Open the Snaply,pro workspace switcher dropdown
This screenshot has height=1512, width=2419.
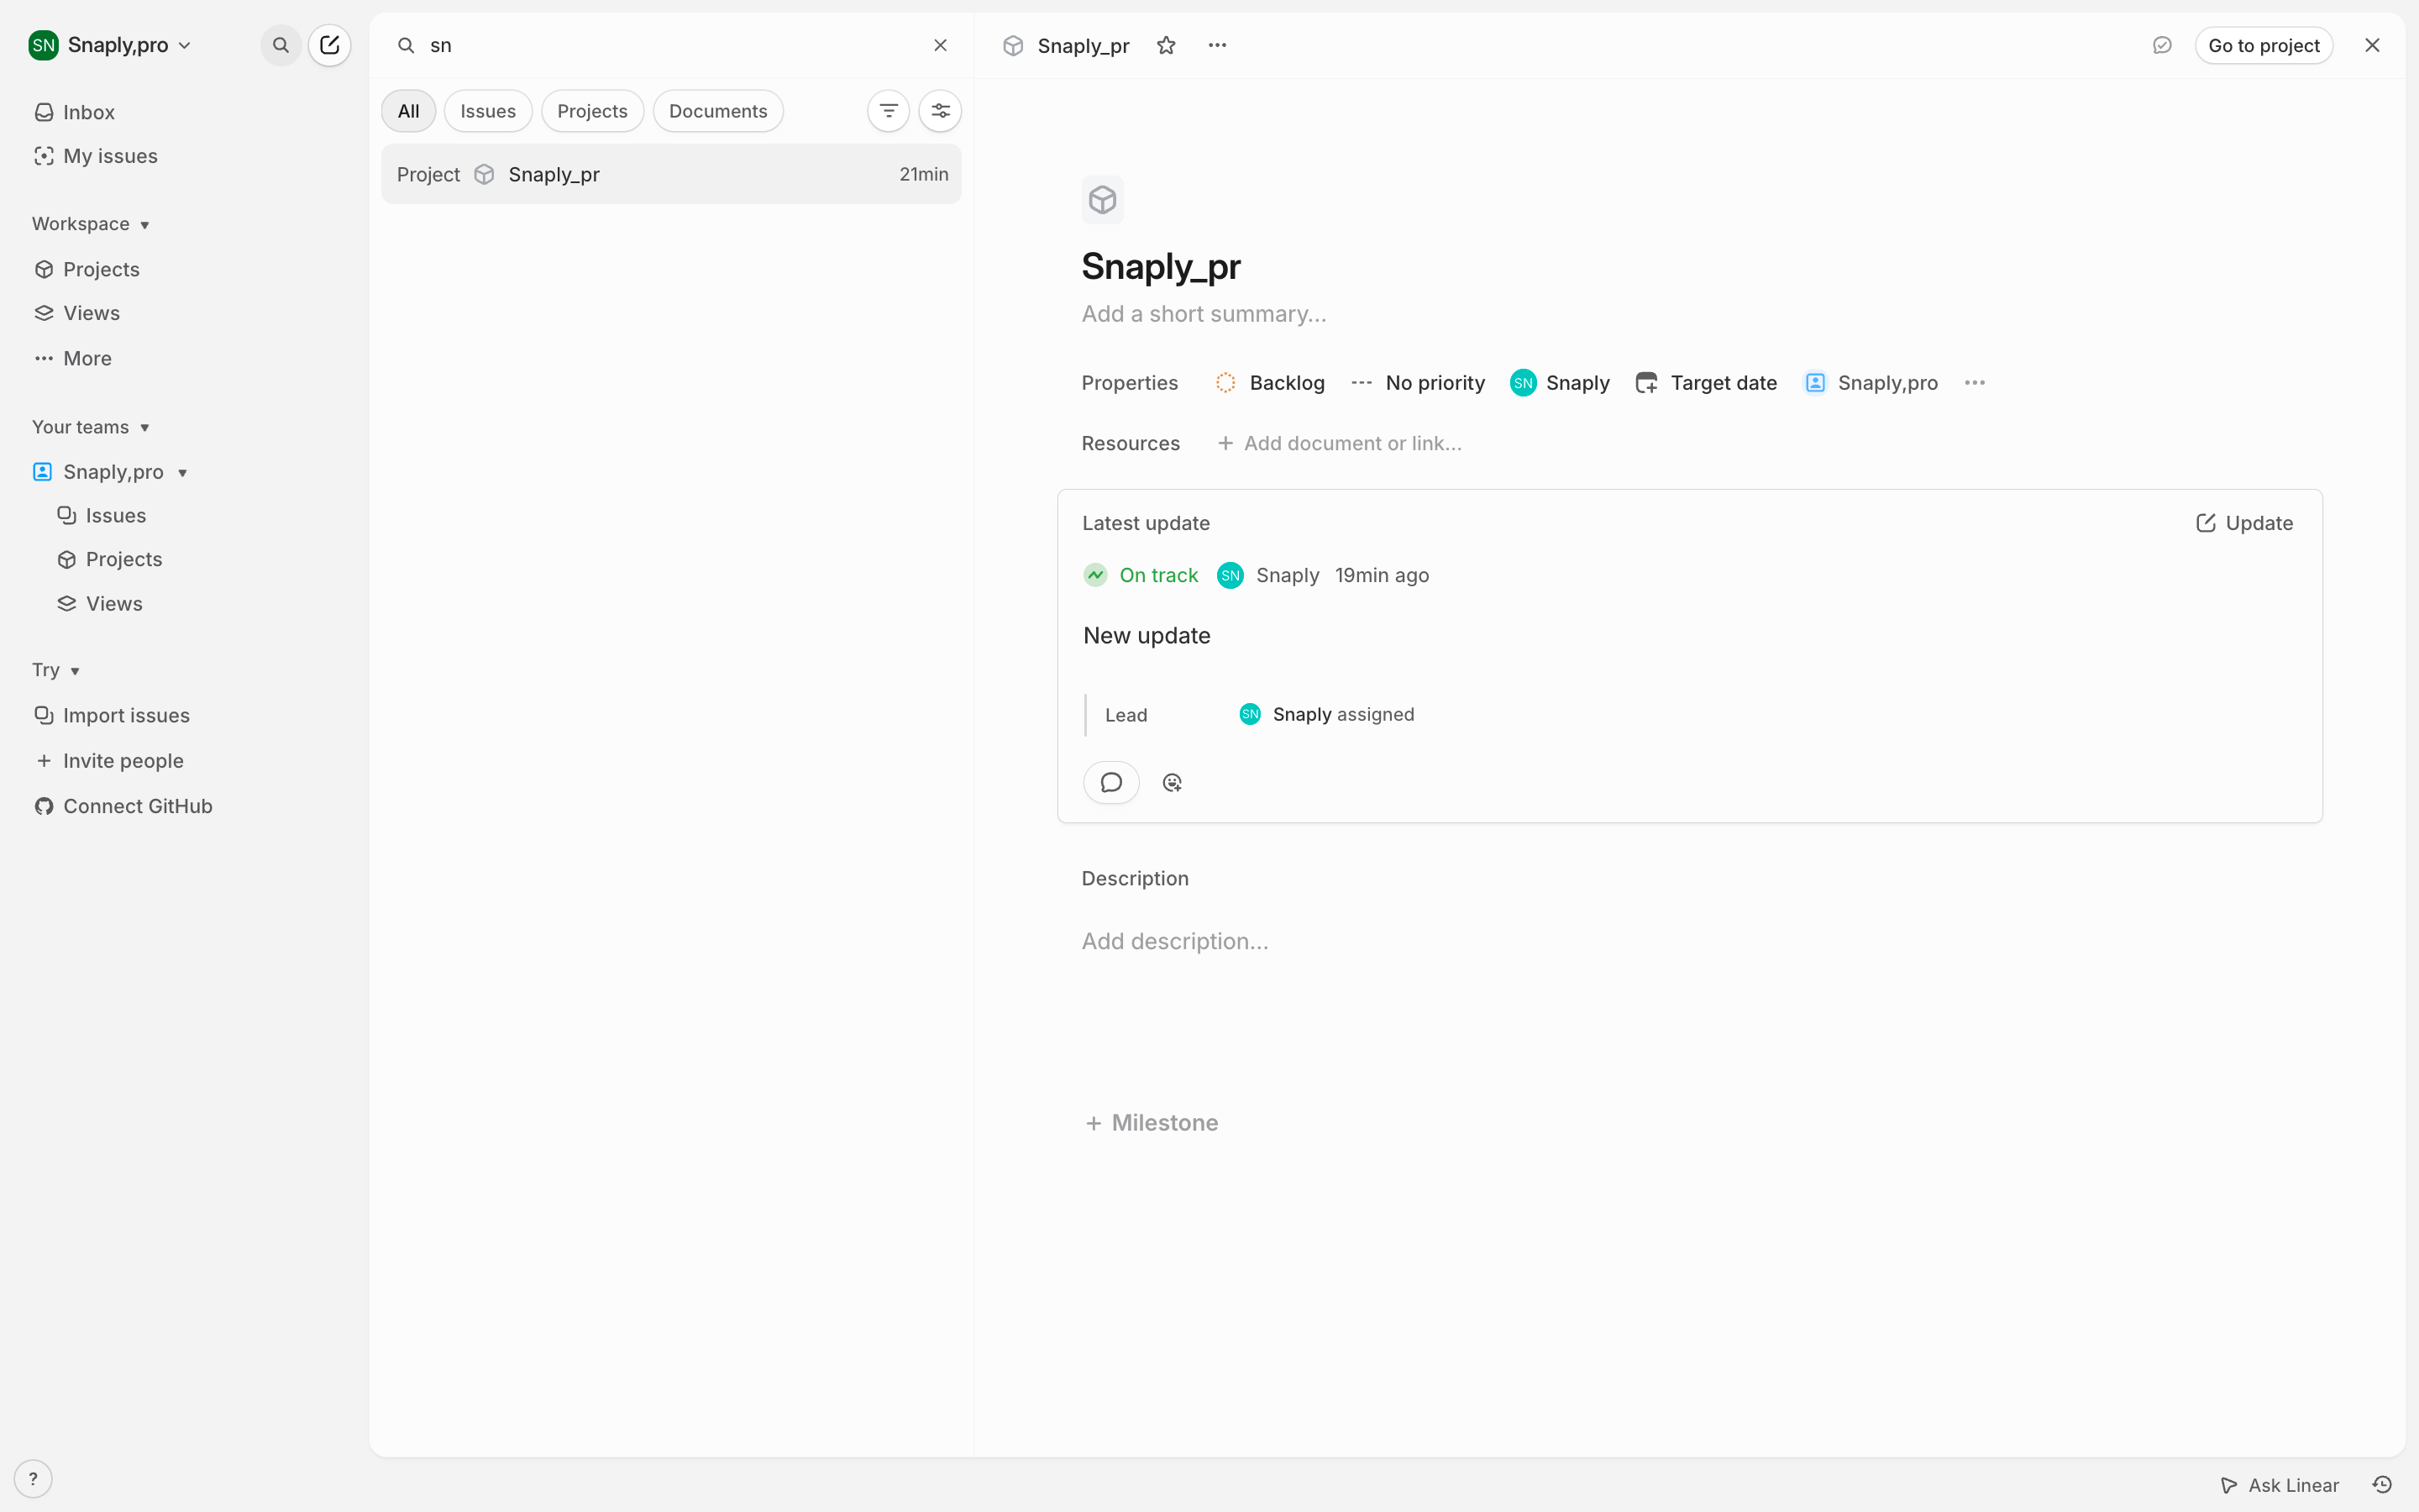(110, 45)
